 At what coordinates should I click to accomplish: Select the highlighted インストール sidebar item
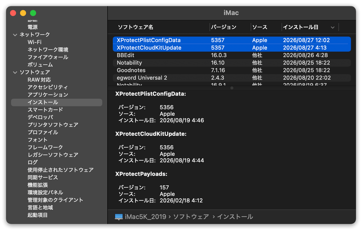click(57, 102)
